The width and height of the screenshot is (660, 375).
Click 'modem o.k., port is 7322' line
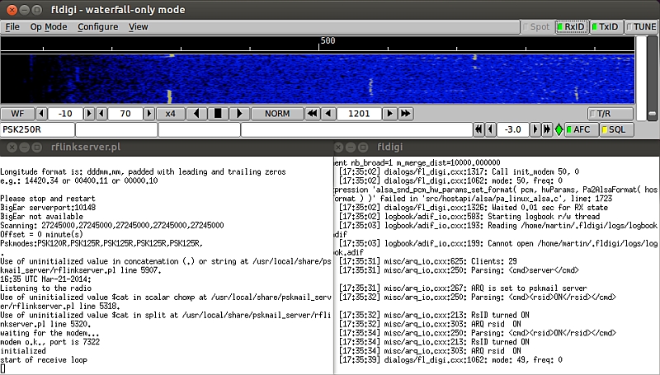[50, 342]
